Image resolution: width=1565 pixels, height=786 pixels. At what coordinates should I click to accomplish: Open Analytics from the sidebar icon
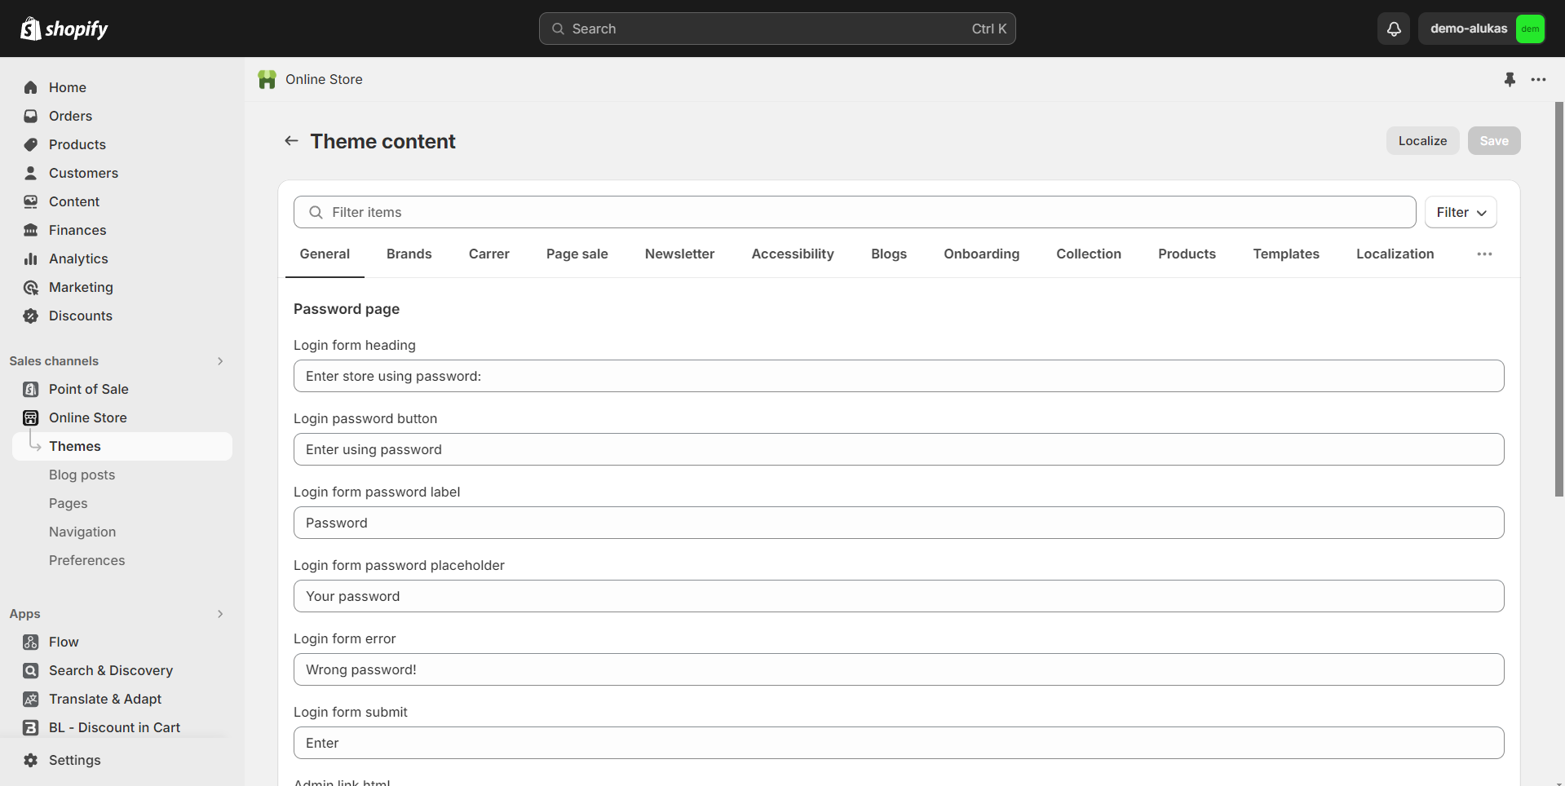pyautogui.click(x=31, y=258)
